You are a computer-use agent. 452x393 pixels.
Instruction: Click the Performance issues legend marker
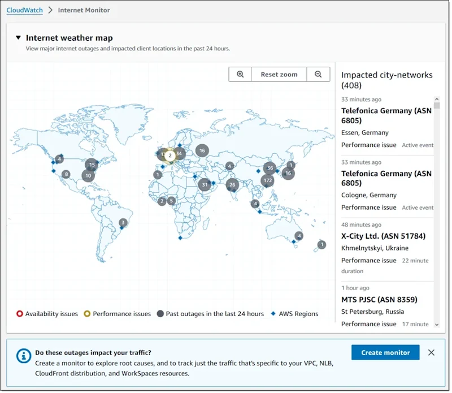pyautogui.click(x=87, y=314)
